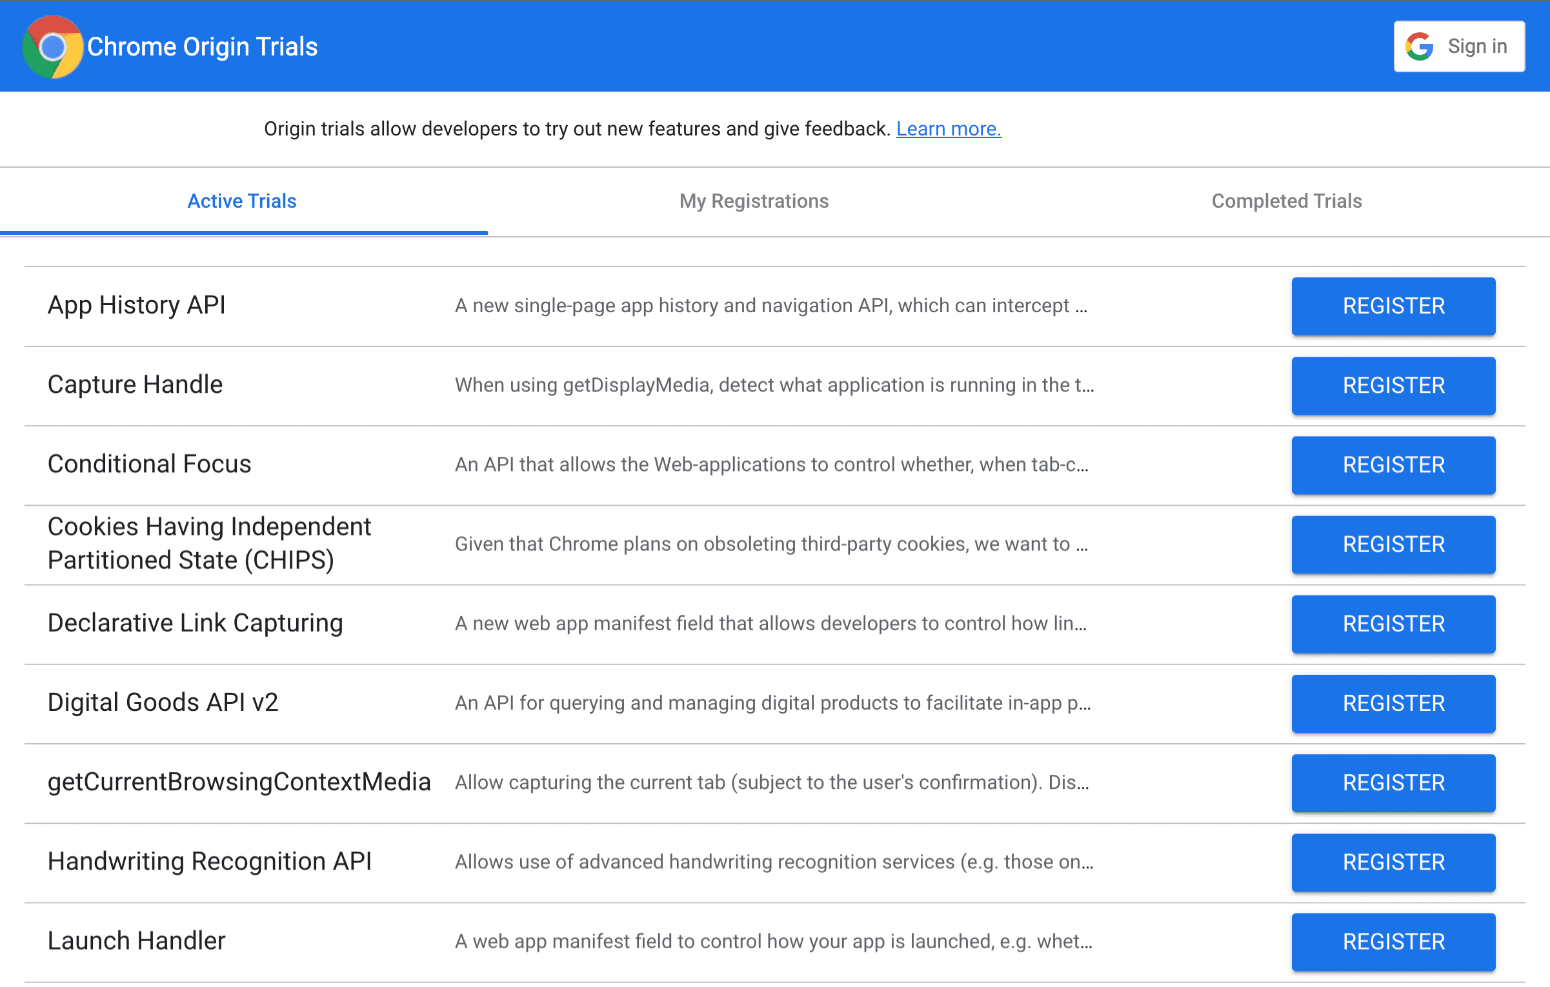Select the Active Trials tab
Image resolution: width=1550 pixels, height=987 pixels.
[241, 201]
